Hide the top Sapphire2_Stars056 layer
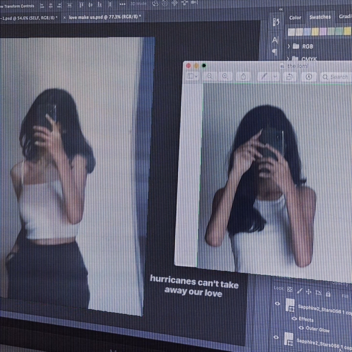The width and height of the screenshot is (352, 352). coord(278,304)
